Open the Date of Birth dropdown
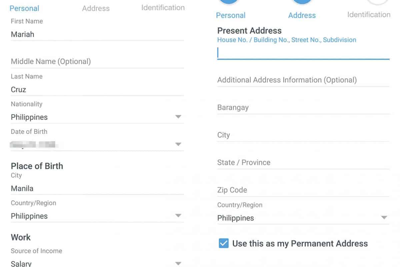Image resolution: width=400 pixels, height=267 pixels. coord(178,144)
